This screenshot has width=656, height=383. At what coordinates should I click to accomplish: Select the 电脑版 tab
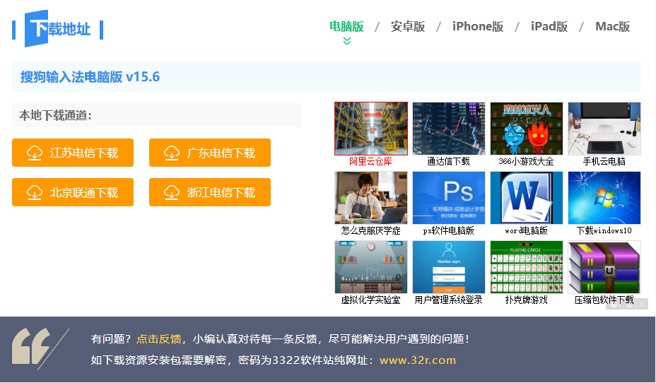[346, 27]
